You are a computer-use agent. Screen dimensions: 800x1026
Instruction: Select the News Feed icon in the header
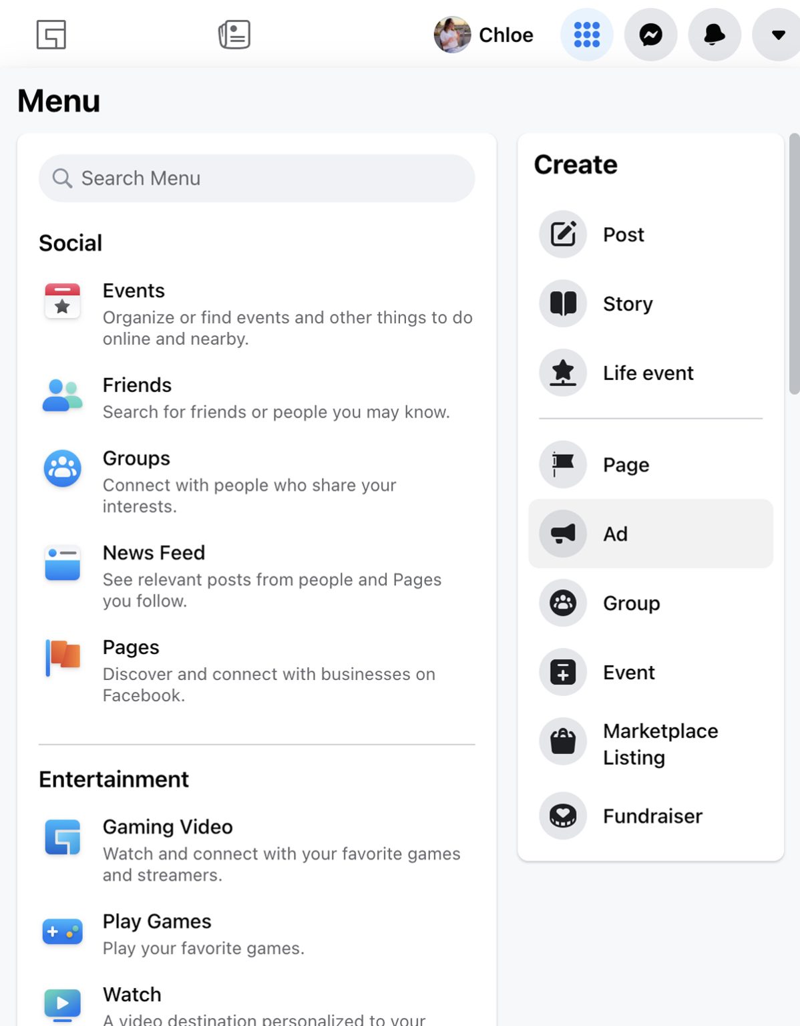click(x=233, y=35)
